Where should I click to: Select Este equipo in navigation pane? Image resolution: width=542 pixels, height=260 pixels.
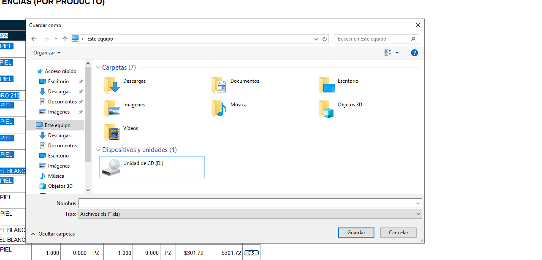pyautogui.click(x=57, y=125)
